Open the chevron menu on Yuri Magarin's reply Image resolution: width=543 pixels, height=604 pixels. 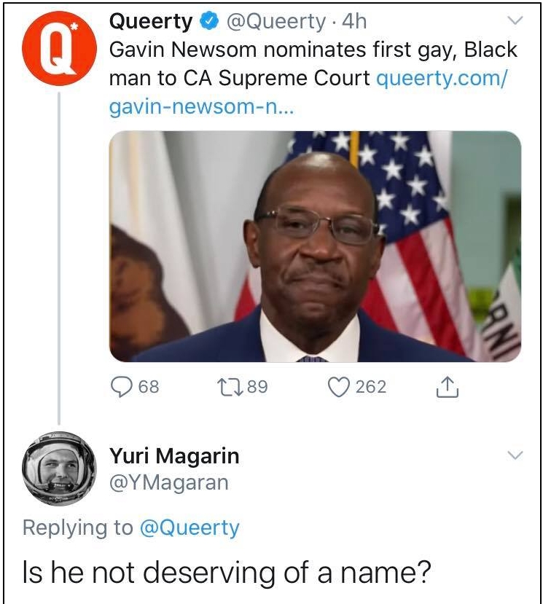click(515, 455)
